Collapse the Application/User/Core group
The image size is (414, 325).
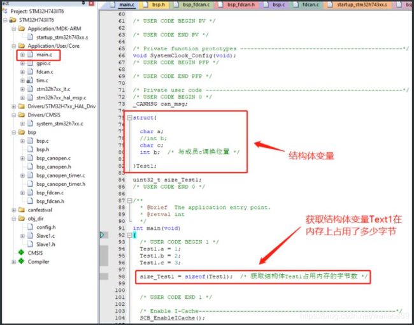(x=14, y=46)
